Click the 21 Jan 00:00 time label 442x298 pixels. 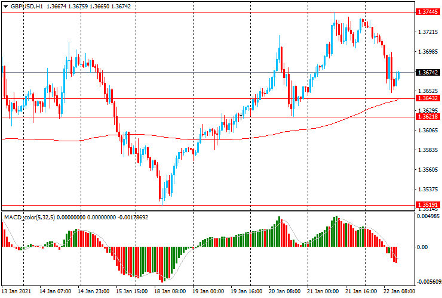tap(323, 291)
